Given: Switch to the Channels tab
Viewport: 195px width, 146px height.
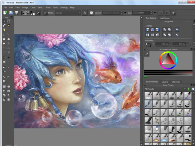Looking at the screenshot, I should tap(176, 82).
